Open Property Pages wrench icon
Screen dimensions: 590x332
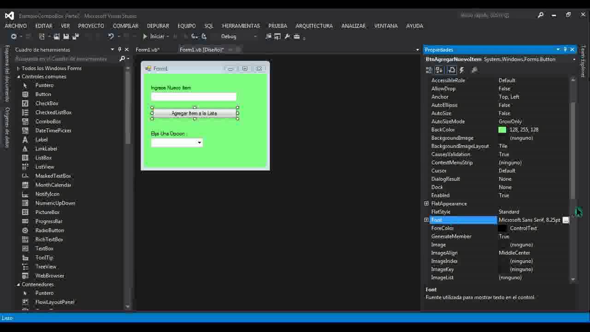tap(474, 70)
